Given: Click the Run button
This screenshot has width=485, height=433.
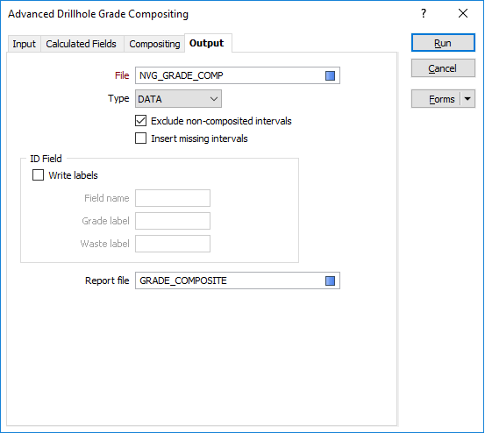Looking at the screenshot, I should coord(443,43).
